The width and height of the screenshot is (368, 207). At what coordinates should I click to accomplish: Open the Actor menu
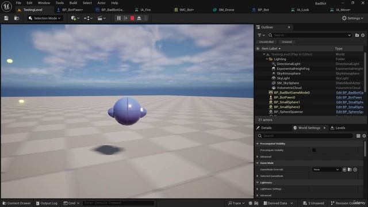[101, 3]
